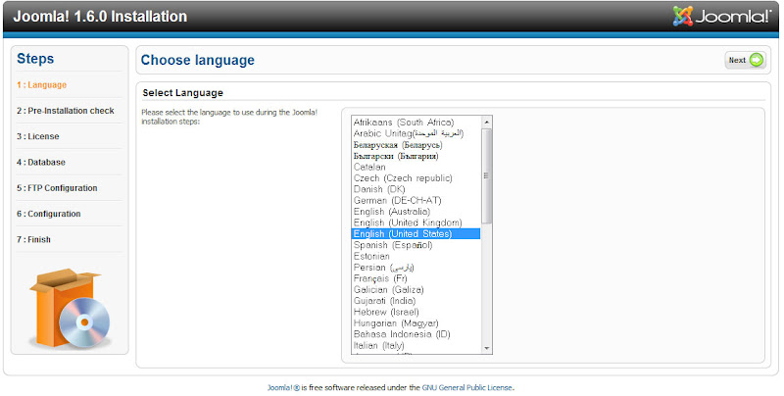Select Spanish (Español) language
The height and width of the screenshot is (396, 784).
(x=416, y=245)
